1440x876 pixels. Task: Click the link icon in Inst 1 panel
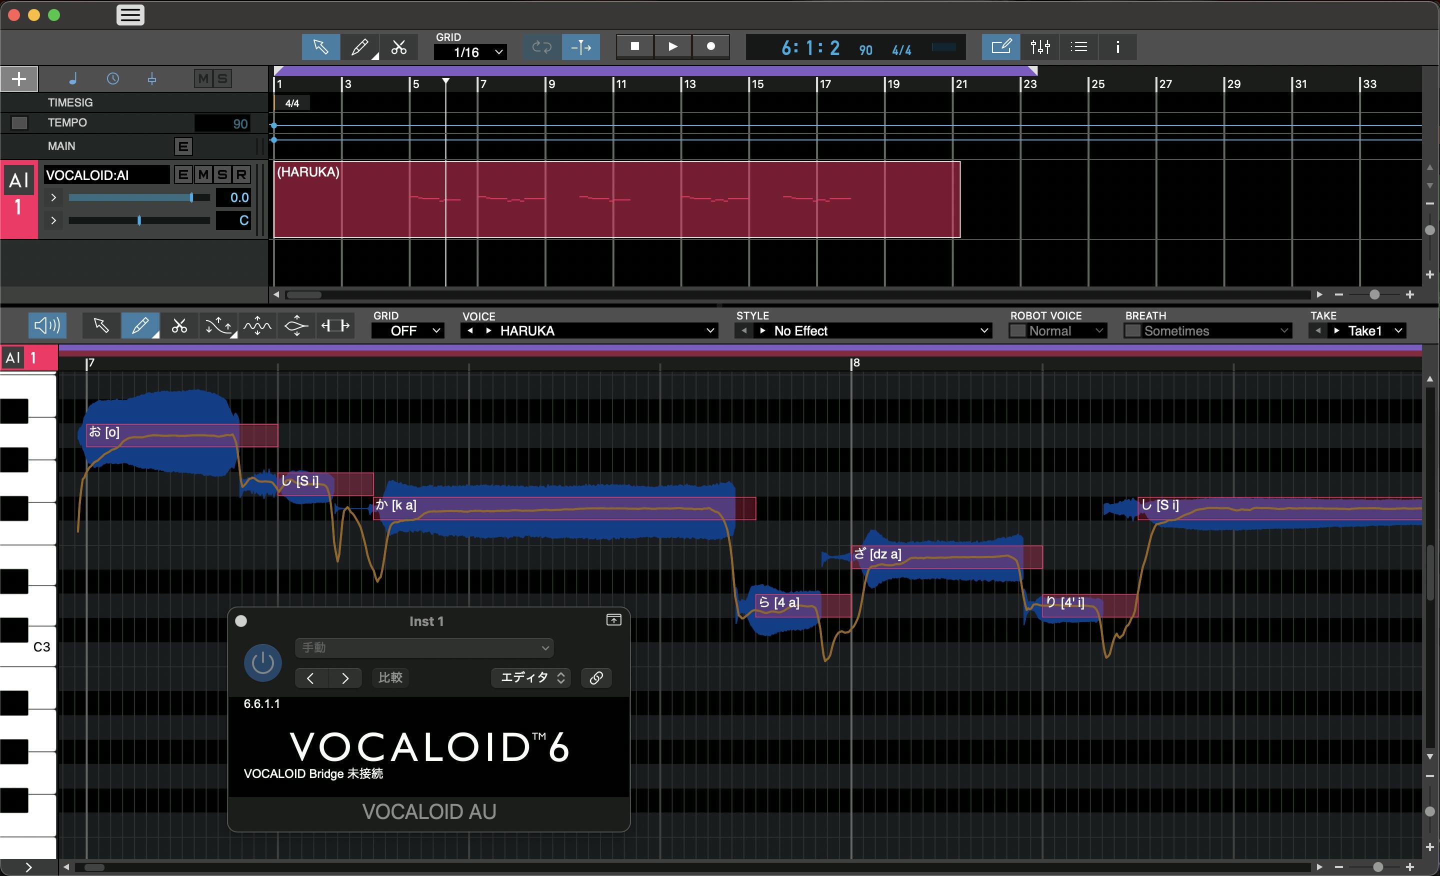point(596,678)
